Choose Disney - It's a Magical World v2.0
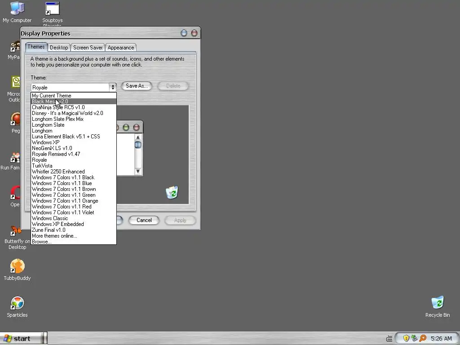The height and width of the screenshot is (345, 460). click(x=74, y=113)
